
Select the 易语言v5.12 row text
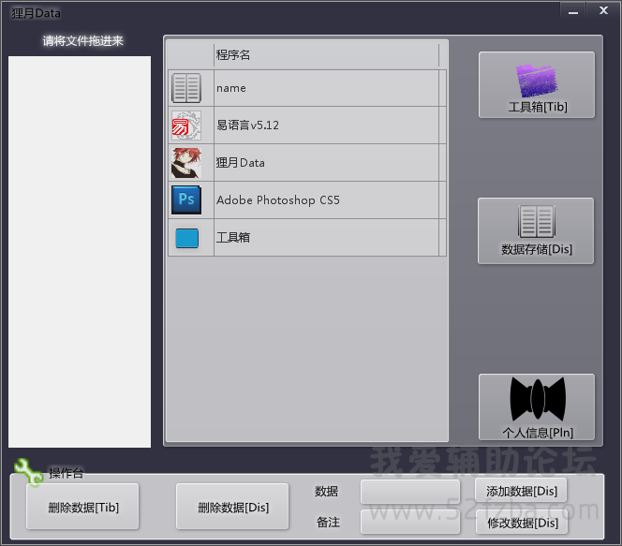coord(248,125)
